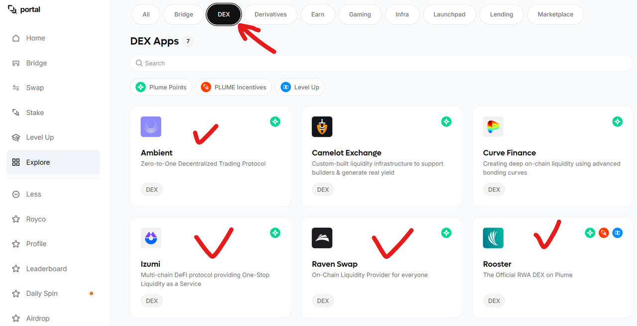This screenshot has width=637, height=326.
Task: Open Daily Spin in the sidebar
Action: click(53, 294)
